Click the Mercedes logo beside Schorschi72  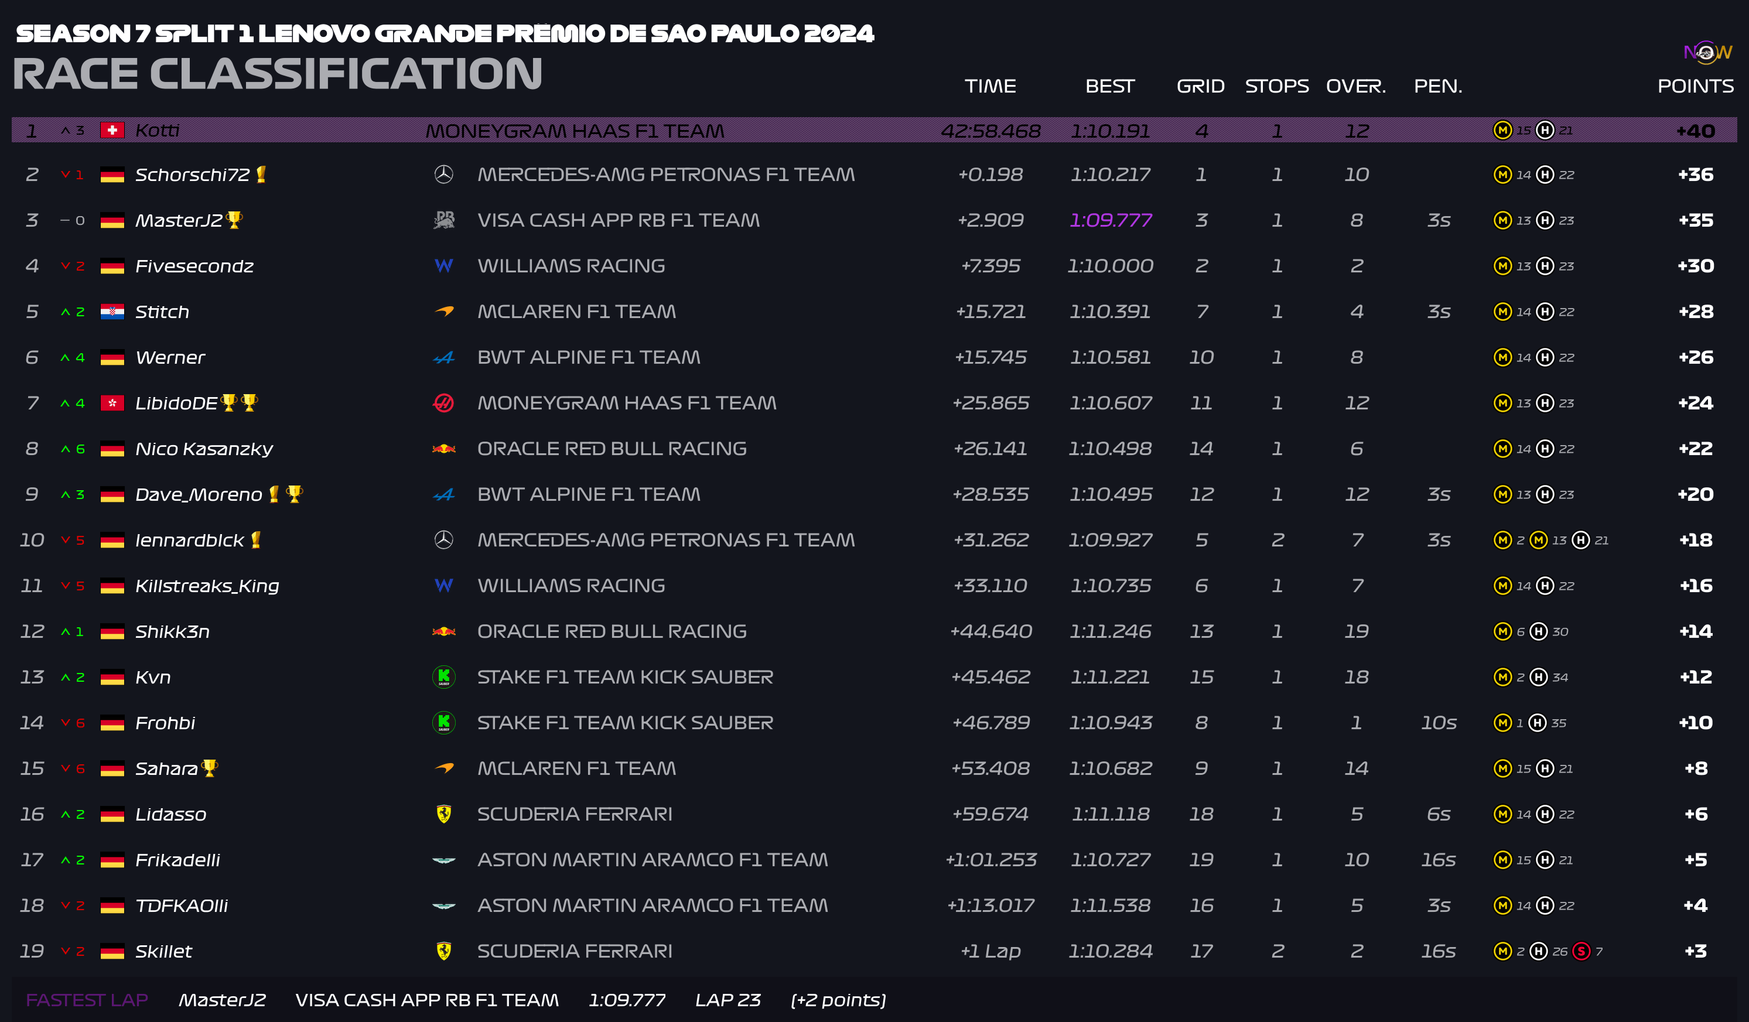coord(443,174)
